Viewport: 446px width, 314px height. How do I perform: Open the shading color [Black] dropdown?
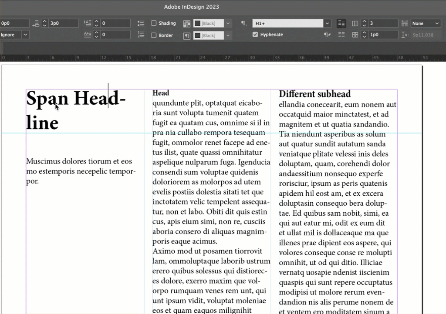[x=228, y=23]
